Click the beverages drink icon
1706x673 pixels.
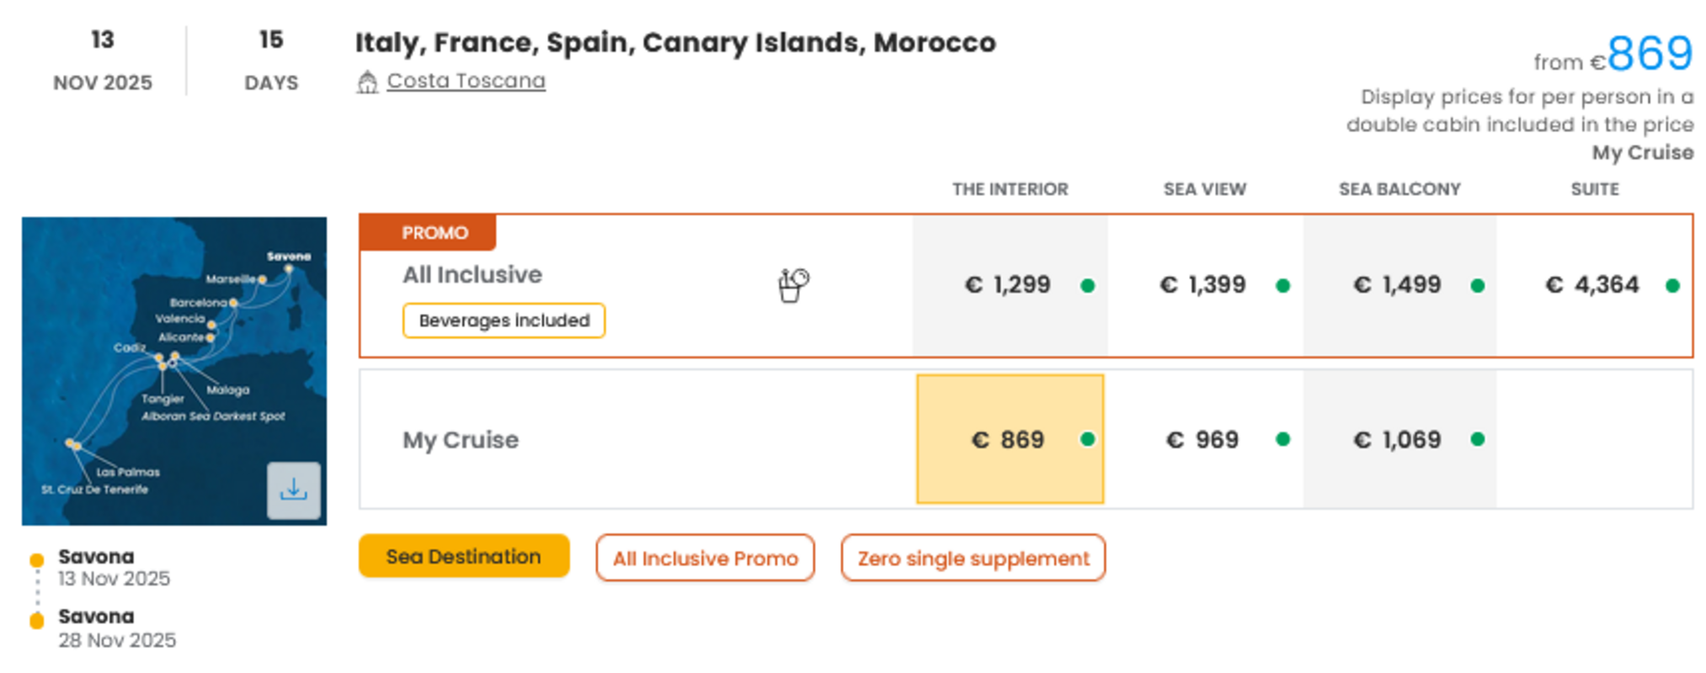pos(792,285)
